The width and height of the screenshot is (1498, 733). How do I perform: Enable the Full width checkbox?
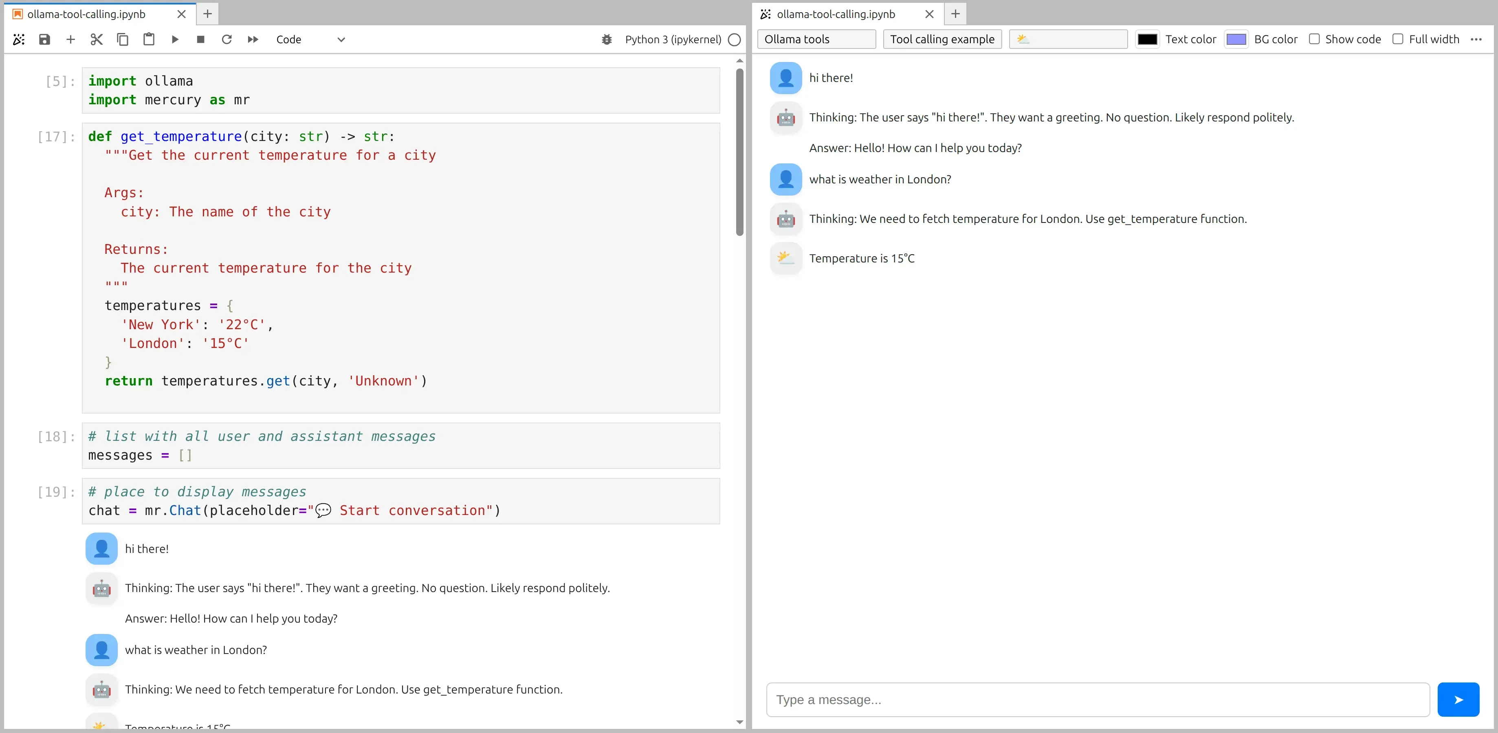[x=1399, y=39]
